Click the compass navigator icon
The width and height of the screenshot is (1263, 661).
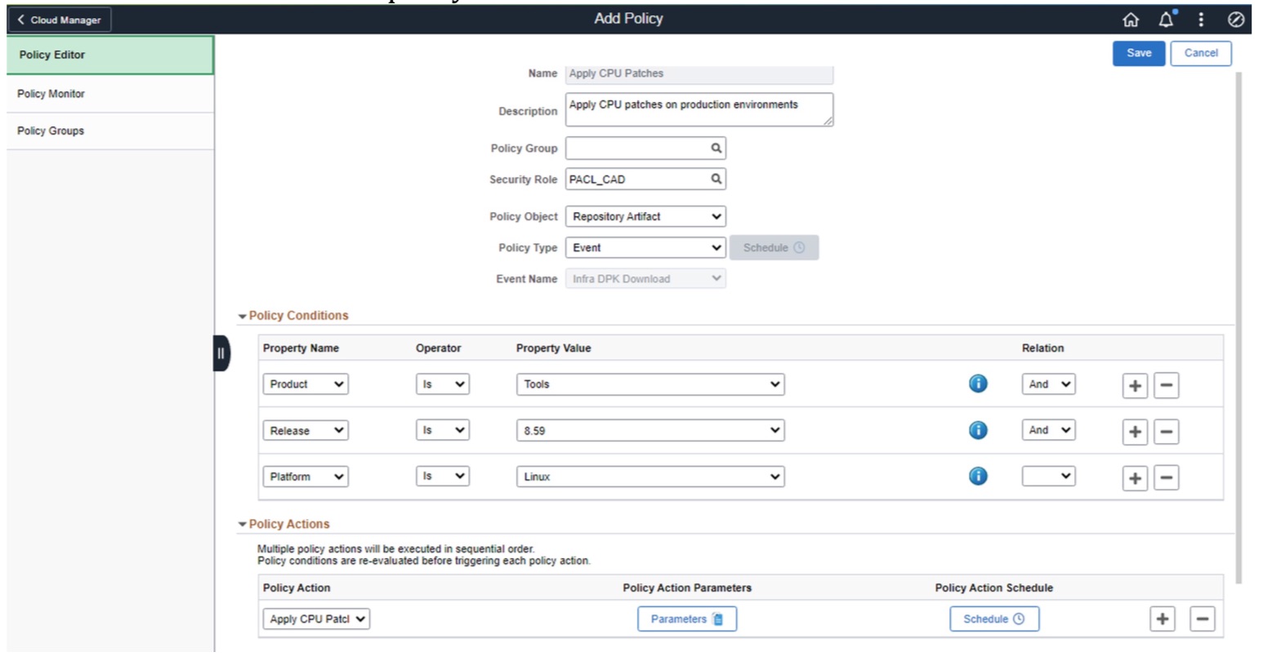coord(1236,20)
